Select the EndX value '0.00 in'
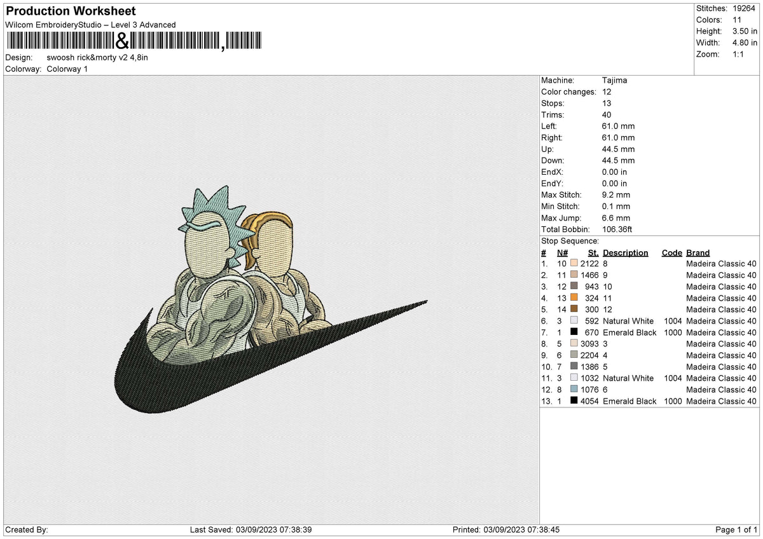The width and height of the screenshot is (763, 539). click(x=615, y=172)
